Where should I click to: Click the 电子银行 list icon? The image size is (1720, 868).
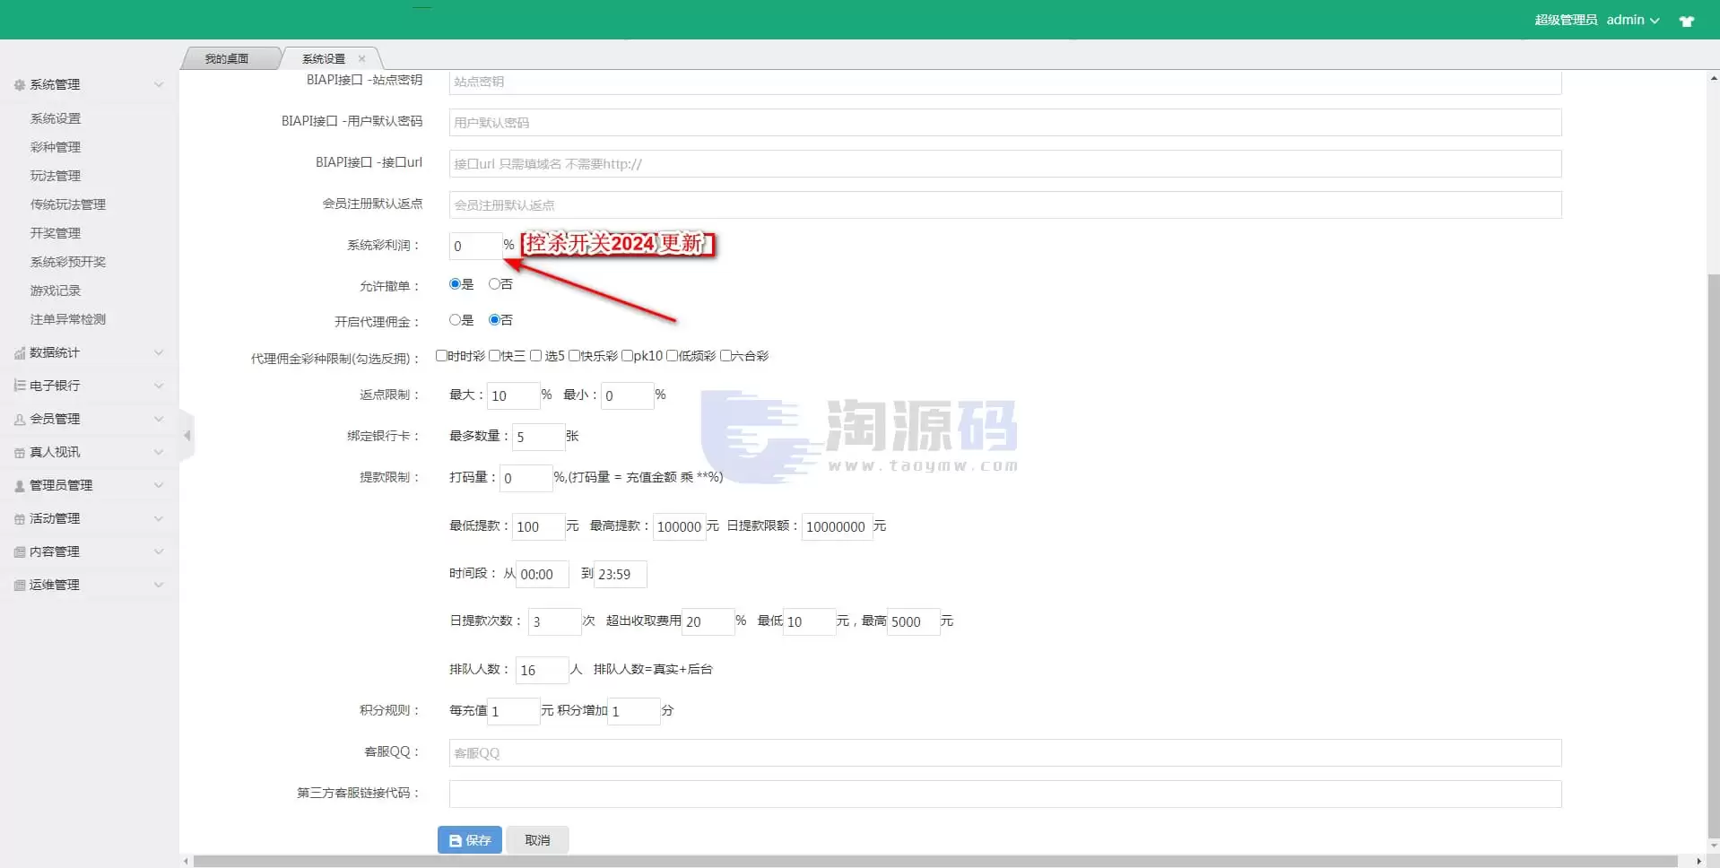pos(20,386)
